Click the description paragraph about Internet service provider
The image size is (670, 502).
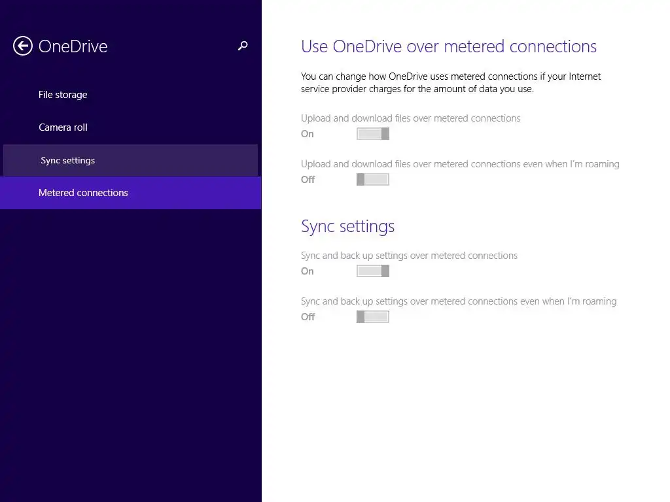tap(451, 83)
